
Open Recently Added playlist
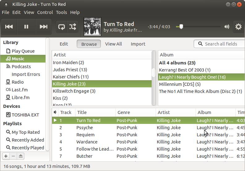pyautogui.click(x=23, y=140)
